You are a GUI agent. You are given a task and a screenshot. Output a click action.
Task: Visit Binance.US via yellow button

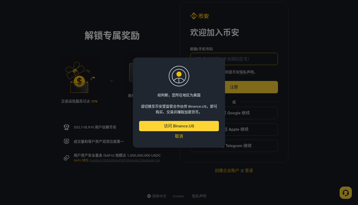pos(179,126)
